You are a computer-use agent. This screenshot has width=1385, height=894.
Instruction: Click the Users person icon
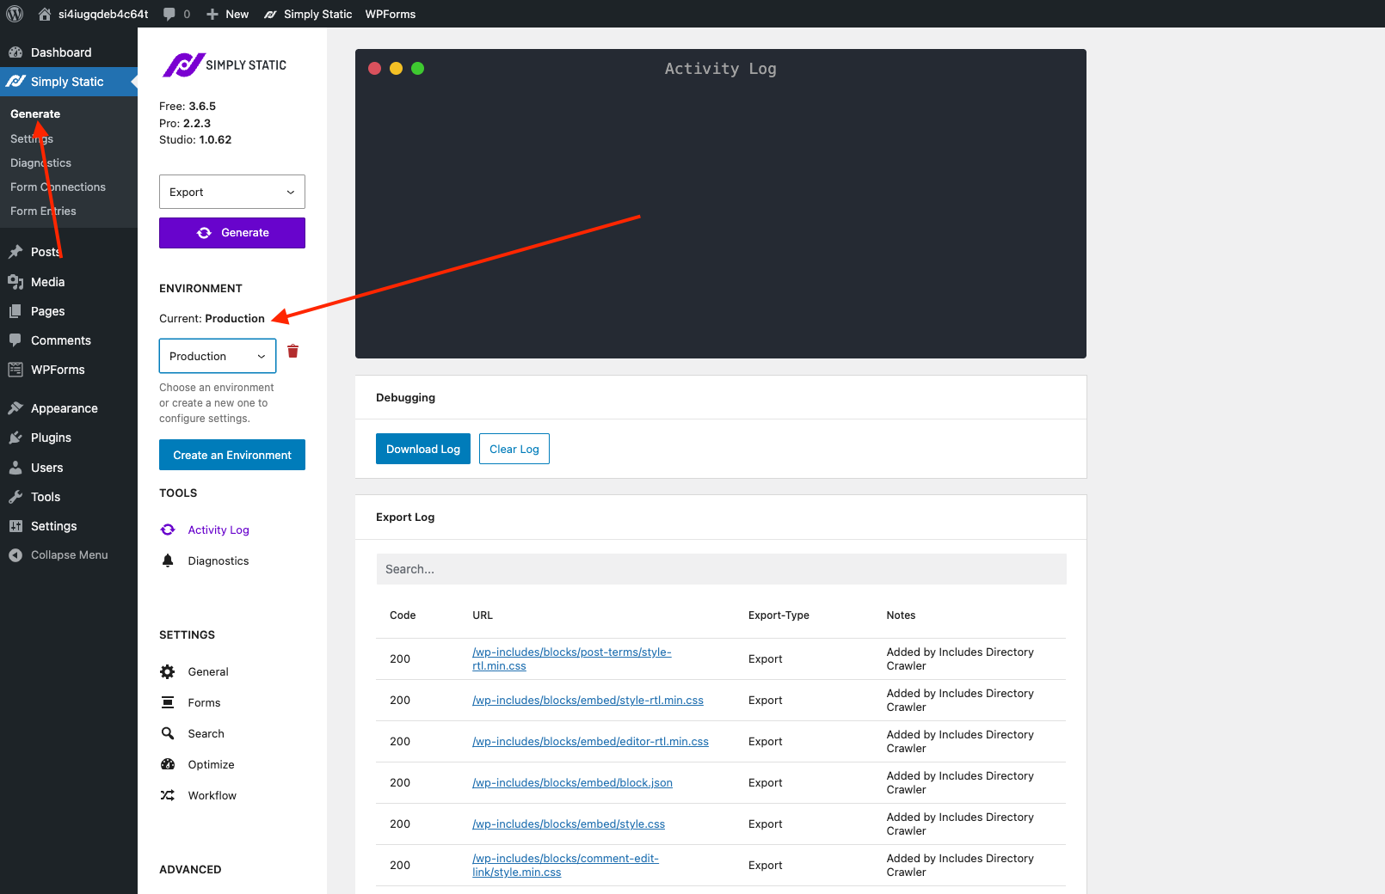pos(15,468)
